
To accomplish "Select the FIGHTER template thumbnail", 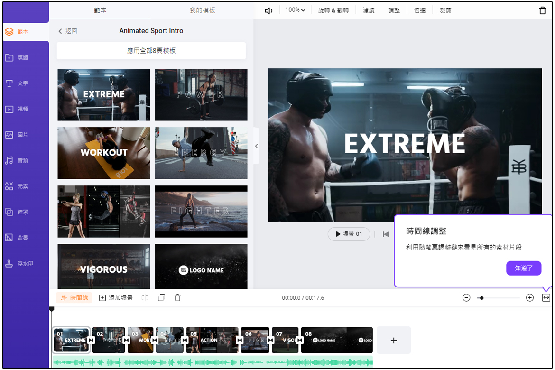I will pyautogui.click(x=201, y=212).
